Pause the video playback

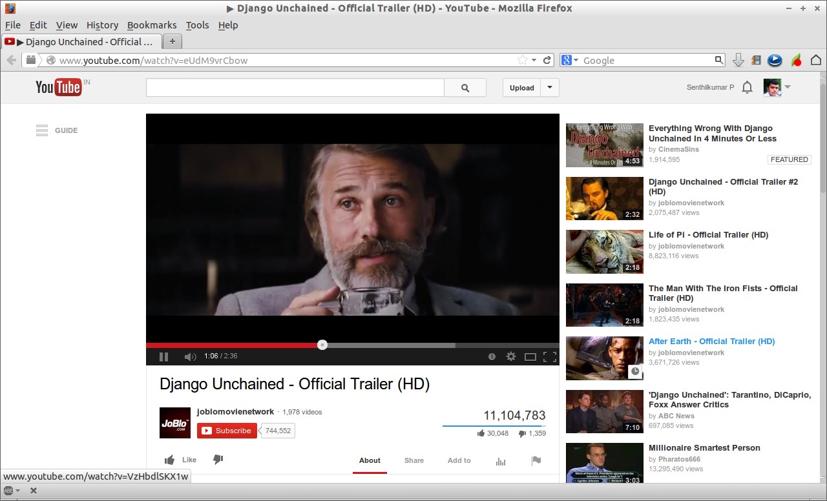[x=163, y=356]
